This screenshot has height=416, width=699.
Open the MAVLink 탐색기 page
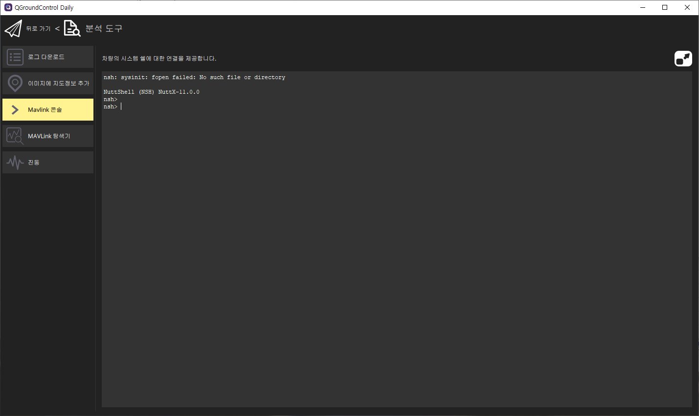[49, 136]
